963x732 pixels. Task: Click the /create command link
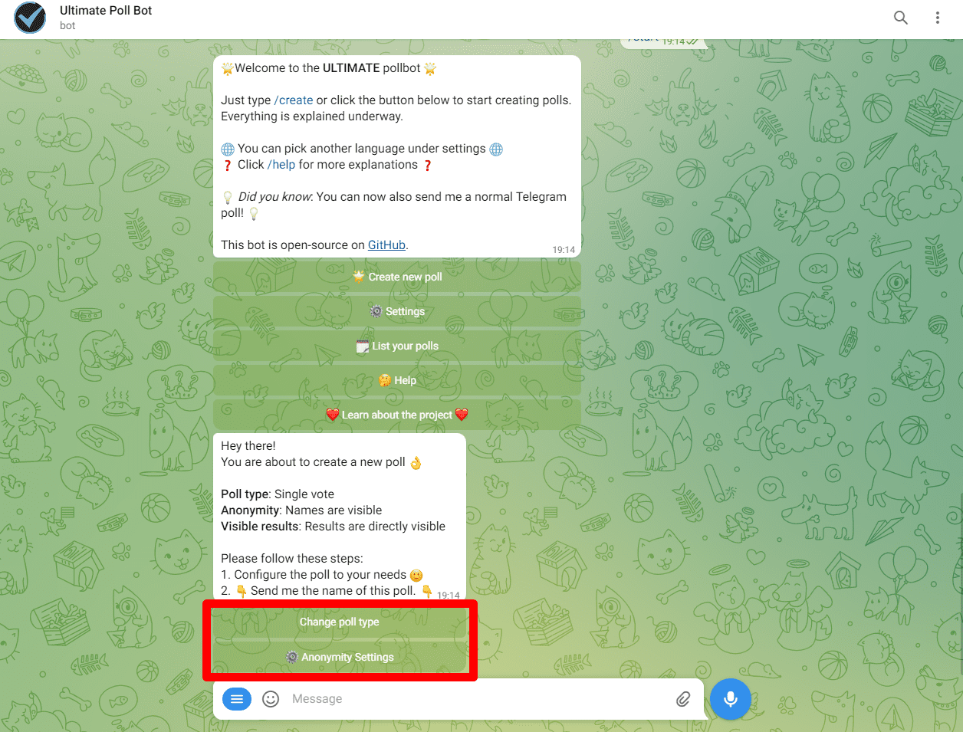[x=294, y=100]
